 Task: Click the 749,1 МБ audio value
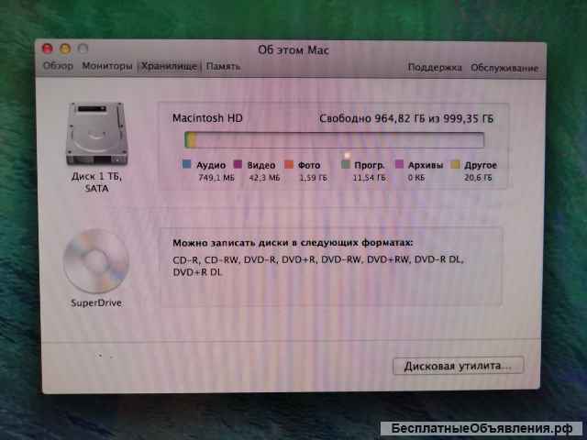pyautogui.click(x=216, y=178)
